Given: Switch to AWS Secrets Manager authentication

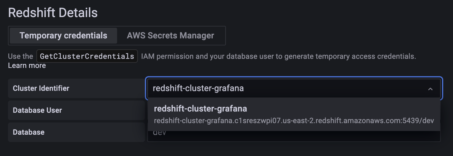Looking at the screenshot, I should (x=171, y=36).
